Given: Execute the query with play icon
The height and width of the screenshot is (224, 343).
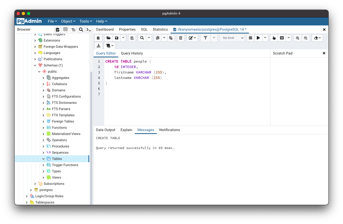Looking at the screenshot, I should coord(258,38).
